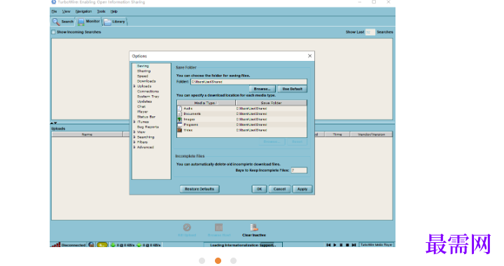Select Connections in the options tree
Viewport: 504px width, 266px height.
(x=148, y=91)
